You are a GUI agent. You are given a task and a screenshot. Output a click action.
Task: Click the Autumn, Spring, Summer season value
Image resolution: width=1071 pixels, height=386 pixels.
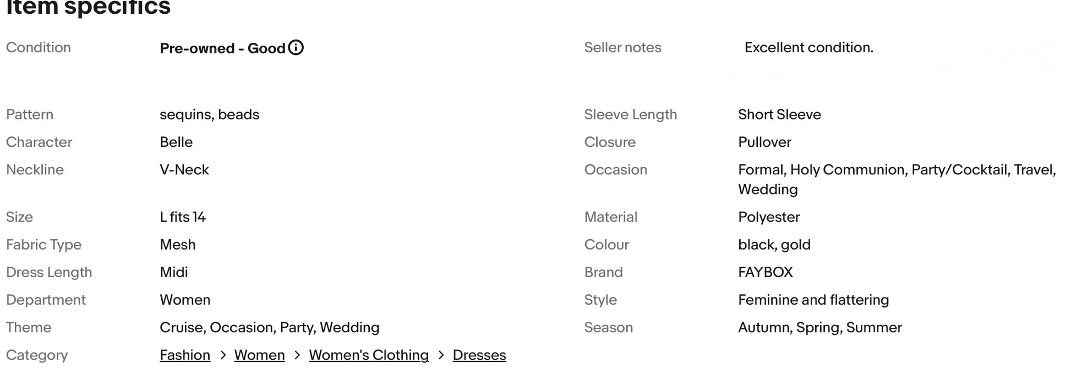[x=819, y=328]
